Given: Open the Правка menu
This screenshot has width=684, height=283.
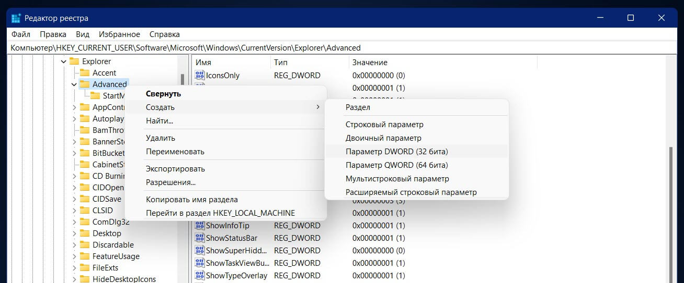Looking at the screenshot, I should 53,34.
